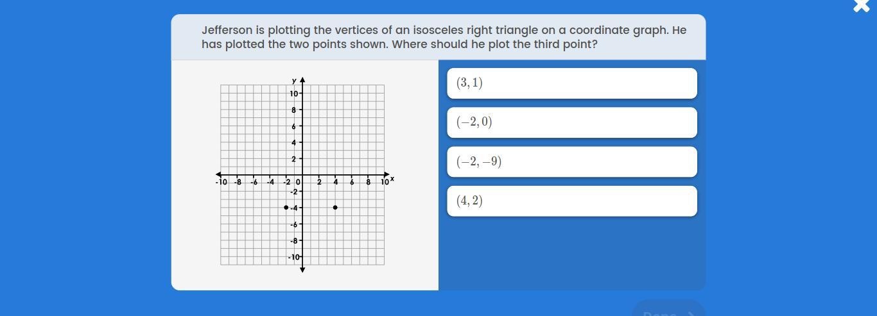877x316 pixels.
Task: Click the plotted point at (4, −4)
Action: coord(335,208)
